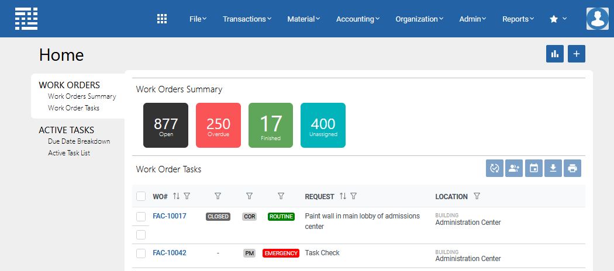Open the Reports menu
614x271 pixels.
click(518, 19)
